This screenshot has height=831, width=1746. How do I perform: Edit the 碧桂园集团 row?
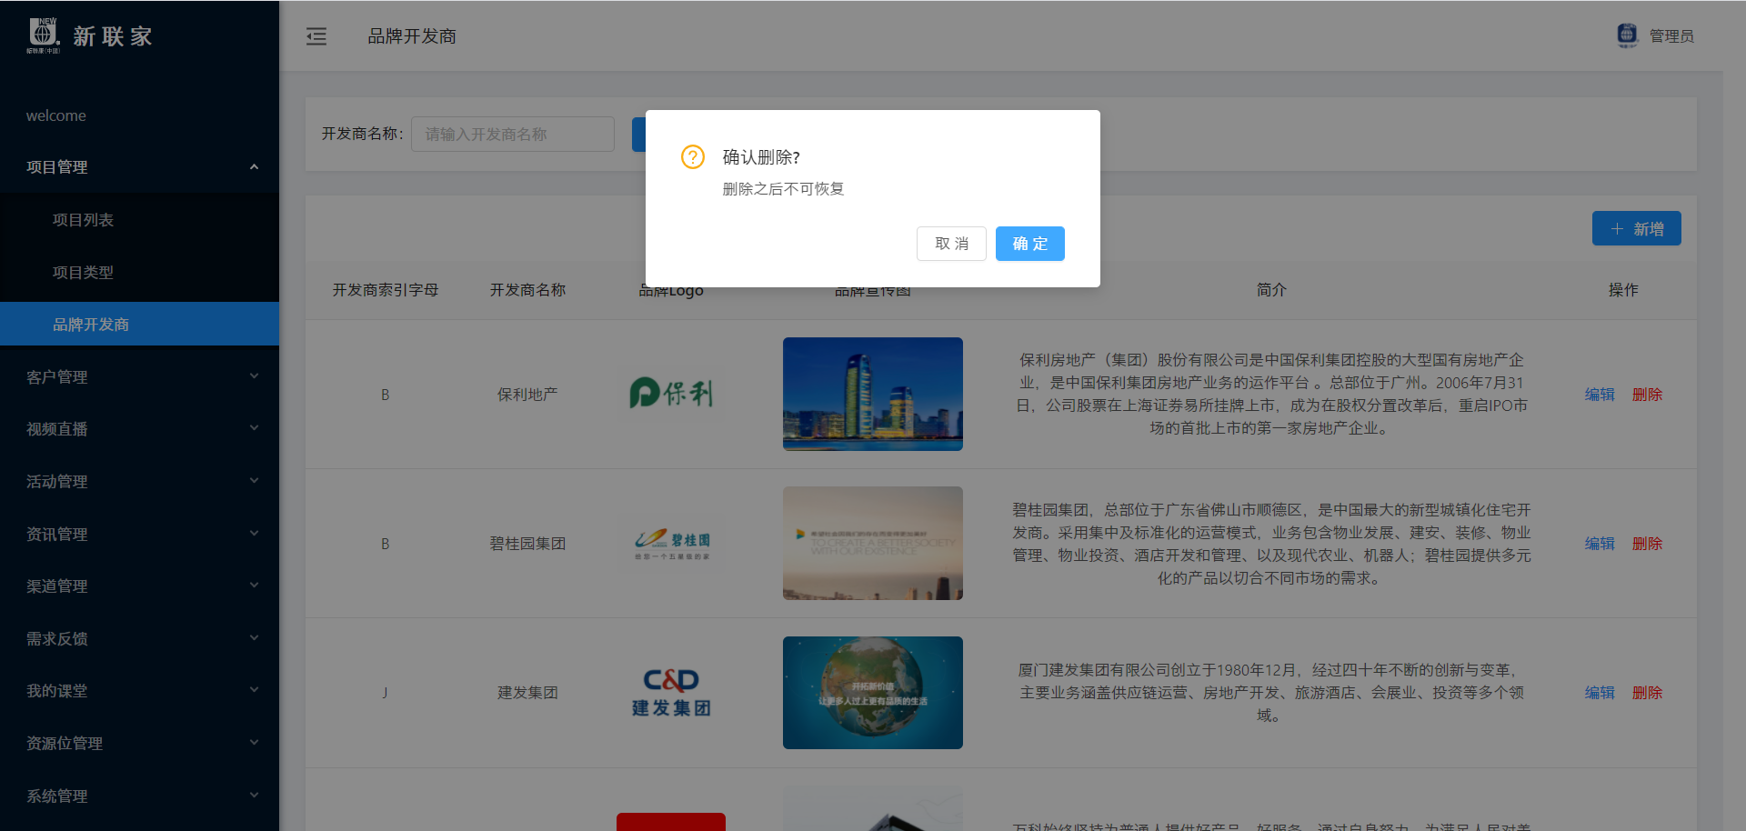pyautogui.click(x=1600, y=544)
